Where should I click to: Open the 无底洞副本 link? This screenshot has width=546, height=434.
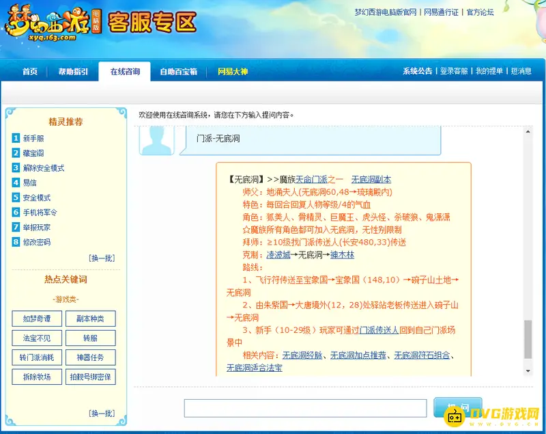371,180
